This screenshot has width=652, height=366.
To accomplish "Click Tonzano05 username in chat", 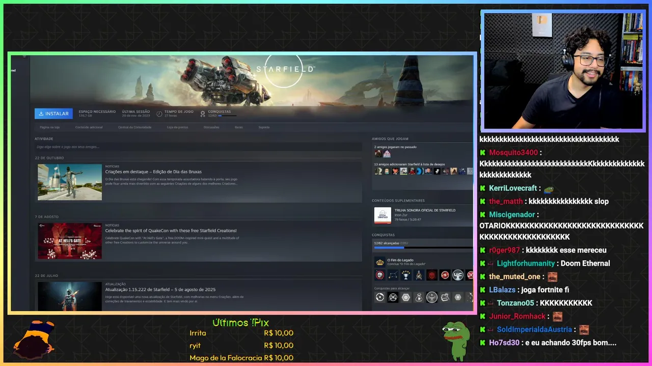I will (515, 303).
